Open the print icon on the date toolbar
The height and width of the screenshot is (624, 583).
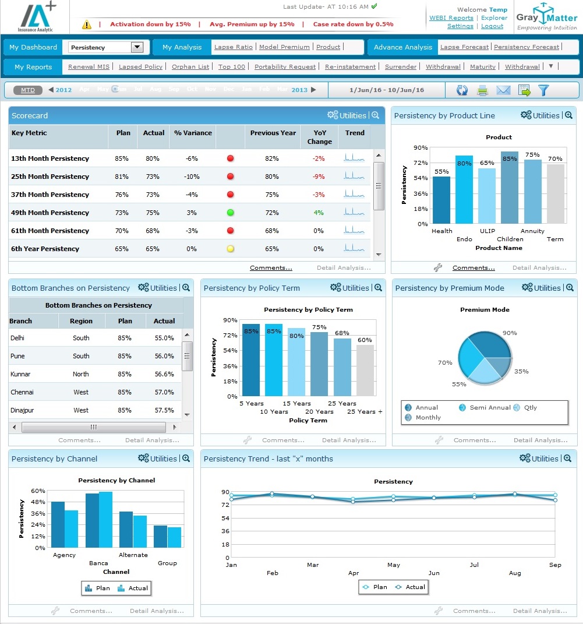tap(483, 90)
